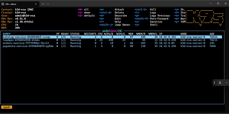Click the pods(demo)[4] table title
The width and height of the screenshot is (229, 114).
point(112,31)
